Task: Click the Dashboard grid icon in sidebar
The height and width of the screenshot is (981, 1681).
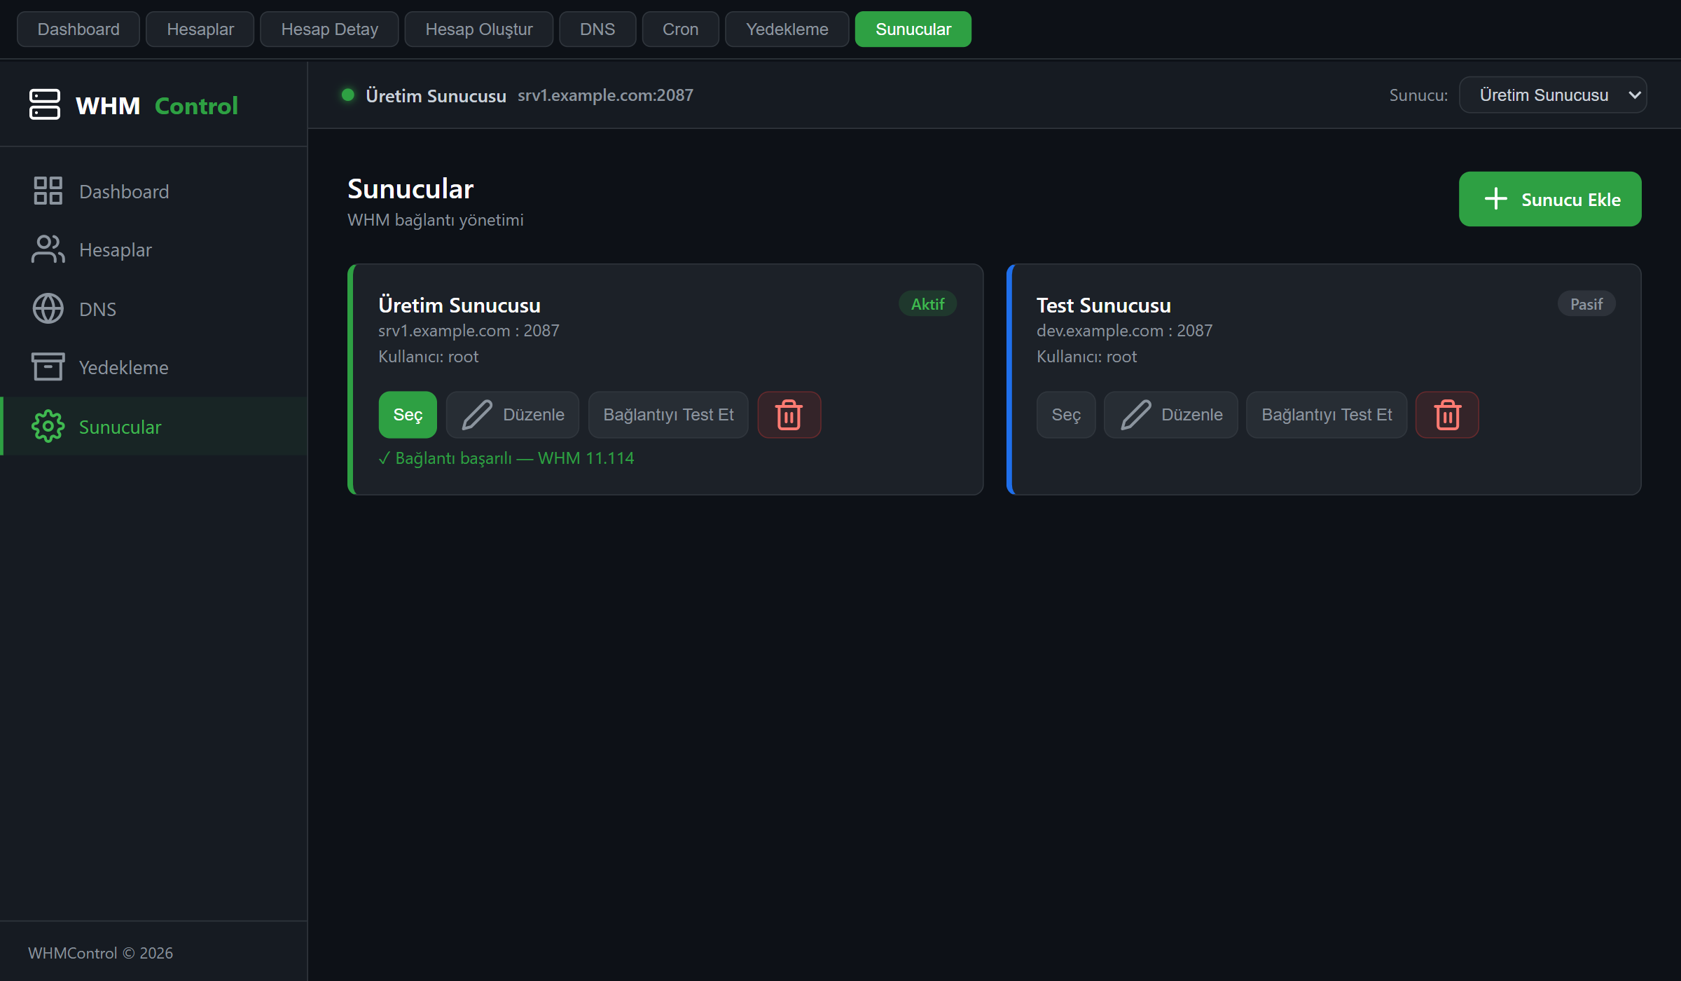Action: (x=48, y=191)
